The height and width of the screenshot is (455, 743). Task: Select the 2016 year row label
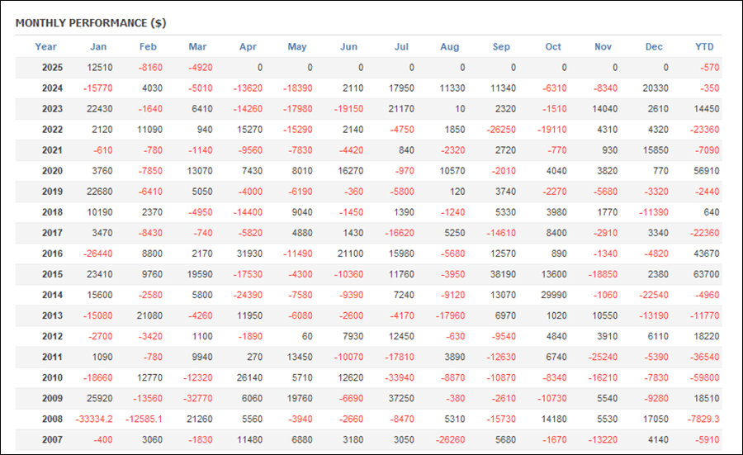52,254
